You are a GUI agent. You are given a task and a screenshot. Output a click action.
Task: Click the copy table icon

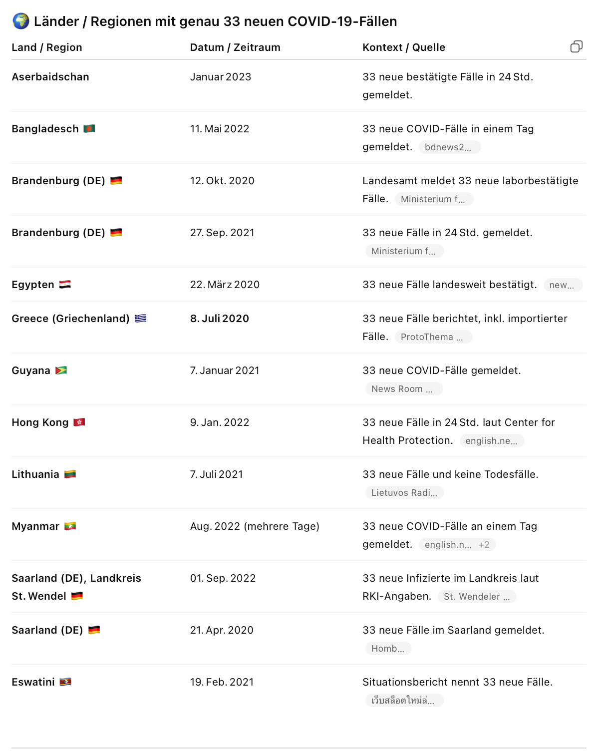click(x=576, y=47)
